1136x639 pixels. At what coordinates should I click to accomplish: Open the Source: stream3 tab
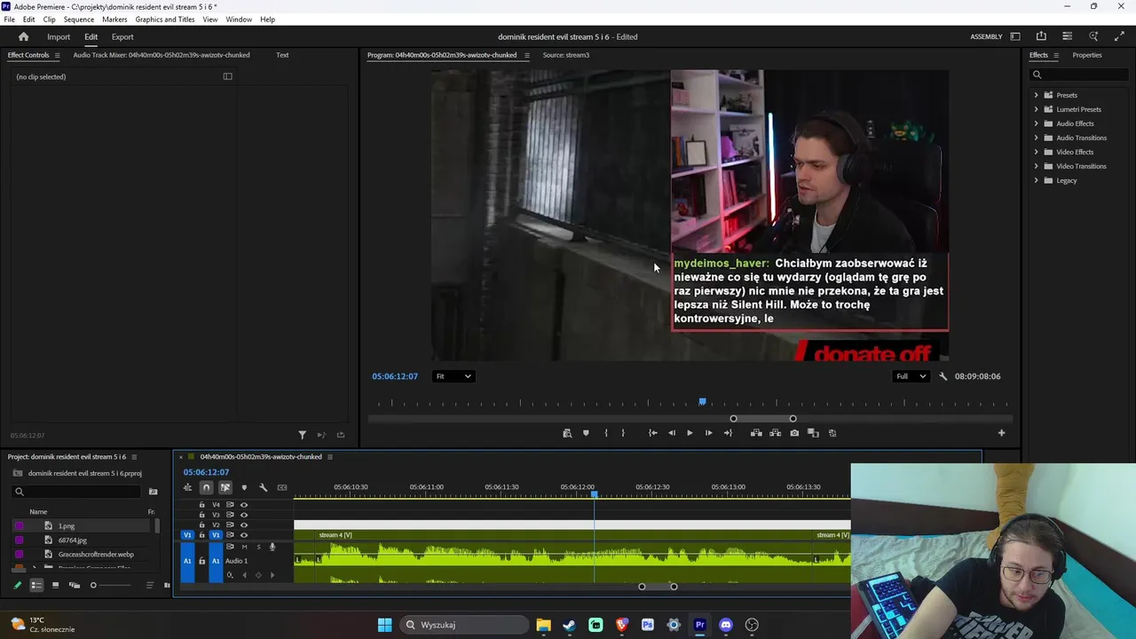pyautogui.click(x=566, y=55)
